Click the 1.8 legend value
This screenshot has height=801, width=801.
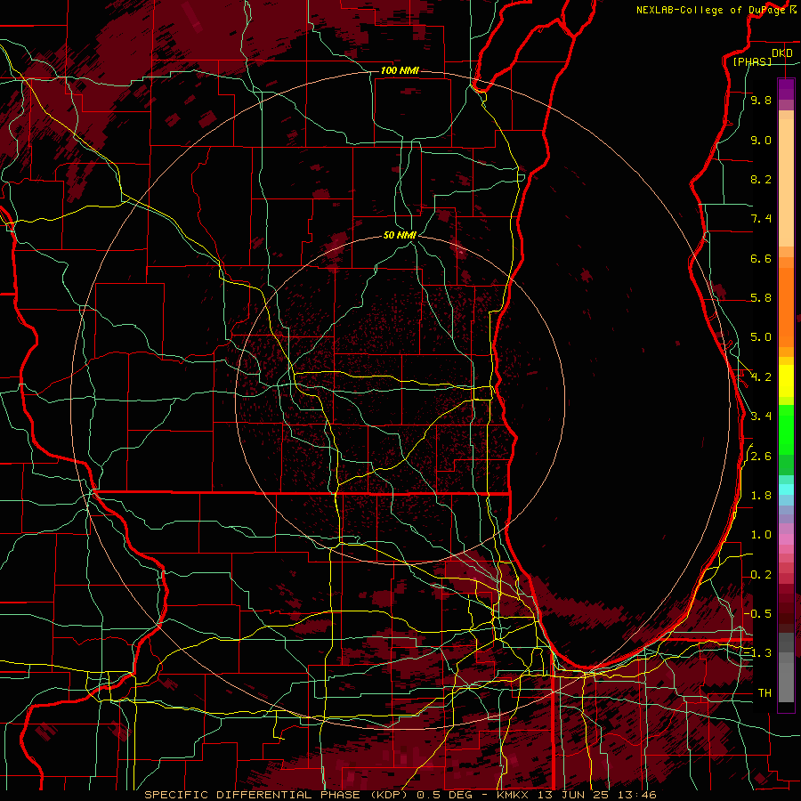[x=761, y=496]
